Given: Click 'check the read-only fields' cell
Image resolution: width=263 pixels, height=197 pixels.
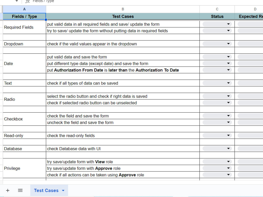Looking at the screenshot, I should pyautogui.click(x=123, y=136).
